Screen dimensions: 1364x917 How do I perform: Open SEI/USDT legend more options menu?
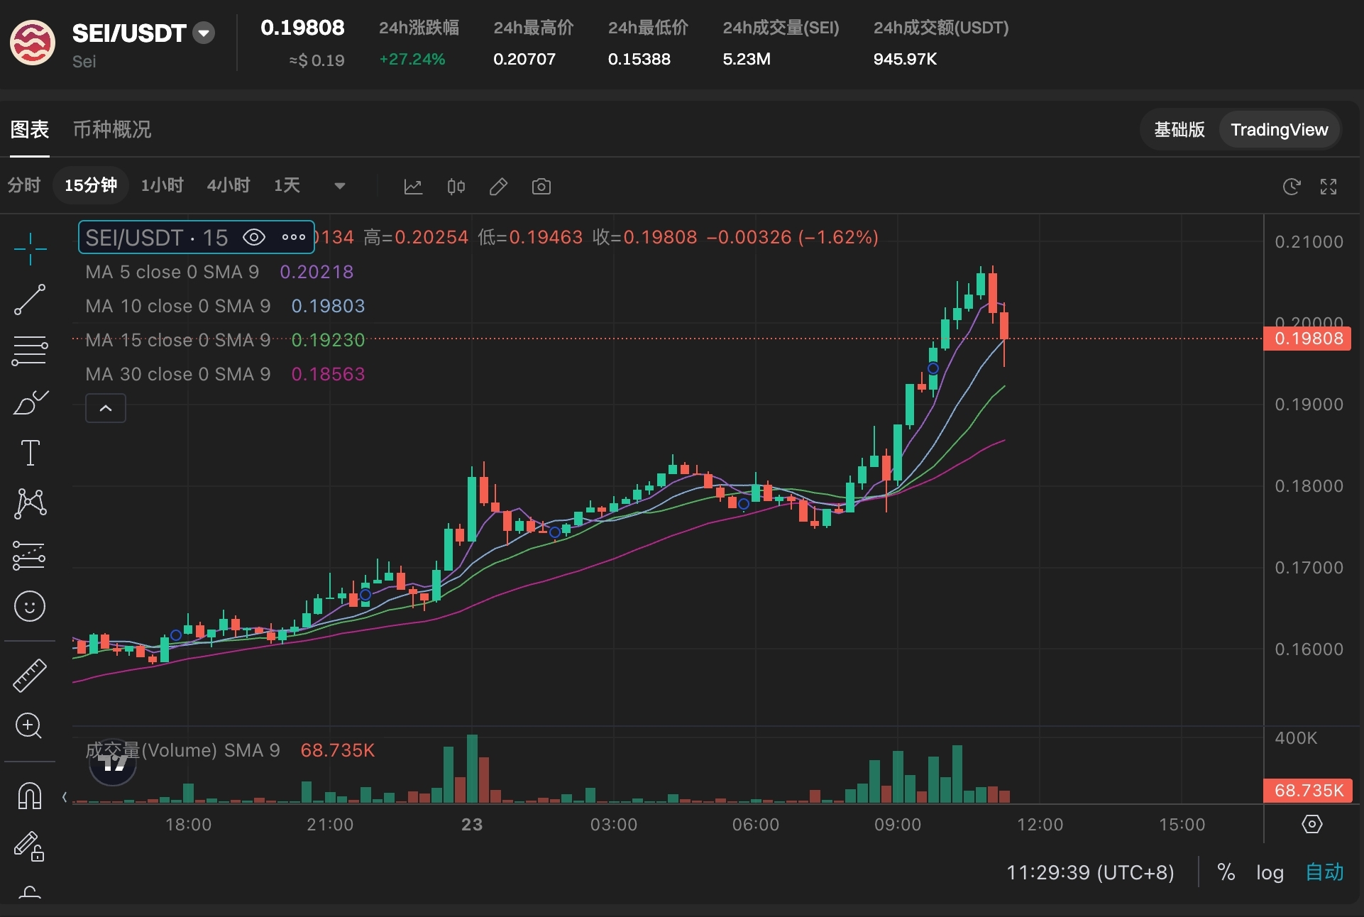click(x=293, y=237)
